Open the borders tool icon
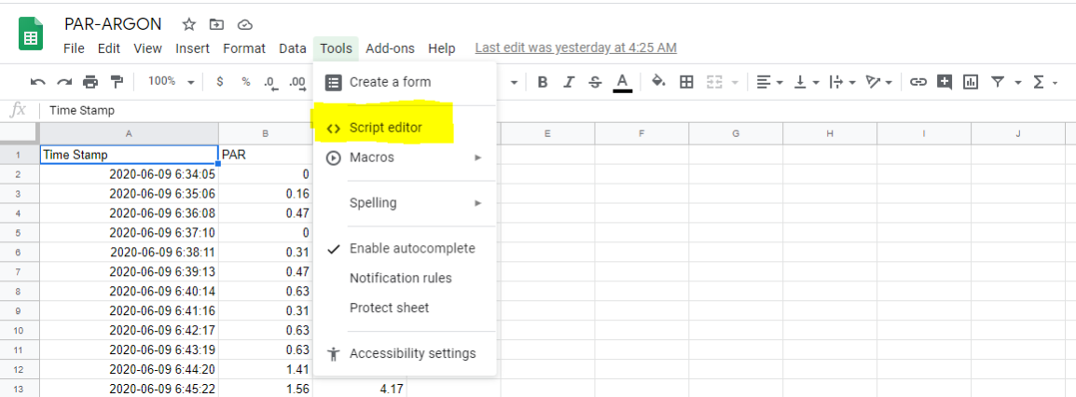This screenshot has height=397, width=1076. pyautogui.click(x=686, y=82)
